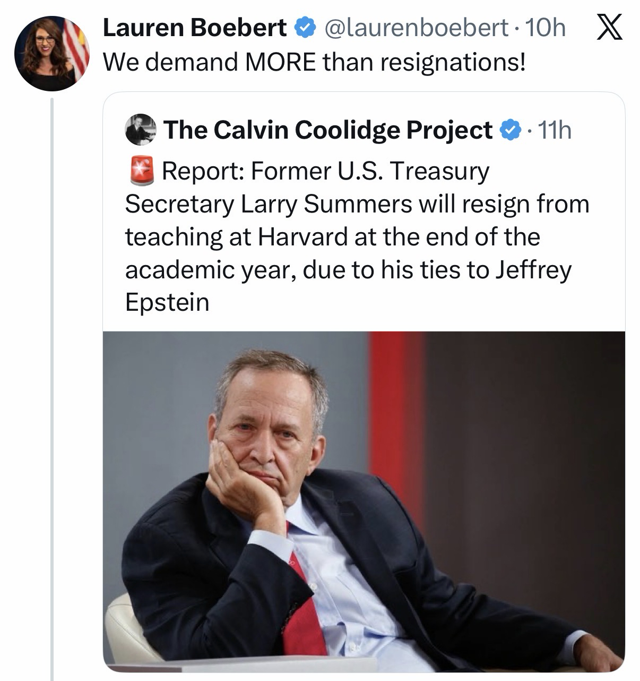Open The Calvin Coolidge Project avatar
This screenshot has width=640, height=681.
click(x=141, y=130)
